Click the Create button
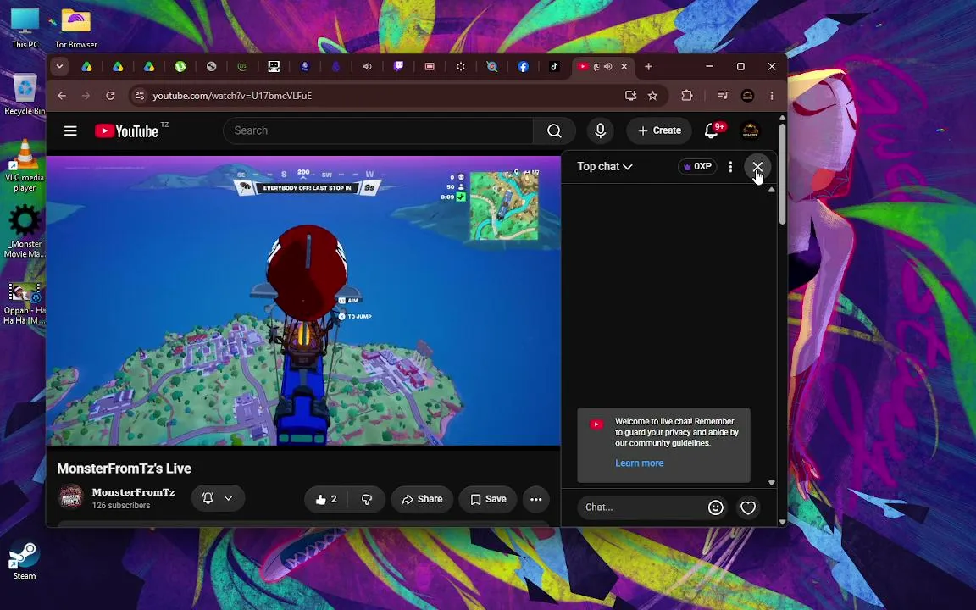 coord(659,130)
